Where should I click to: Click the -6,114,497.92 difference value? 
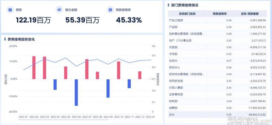tap(258, 74)
